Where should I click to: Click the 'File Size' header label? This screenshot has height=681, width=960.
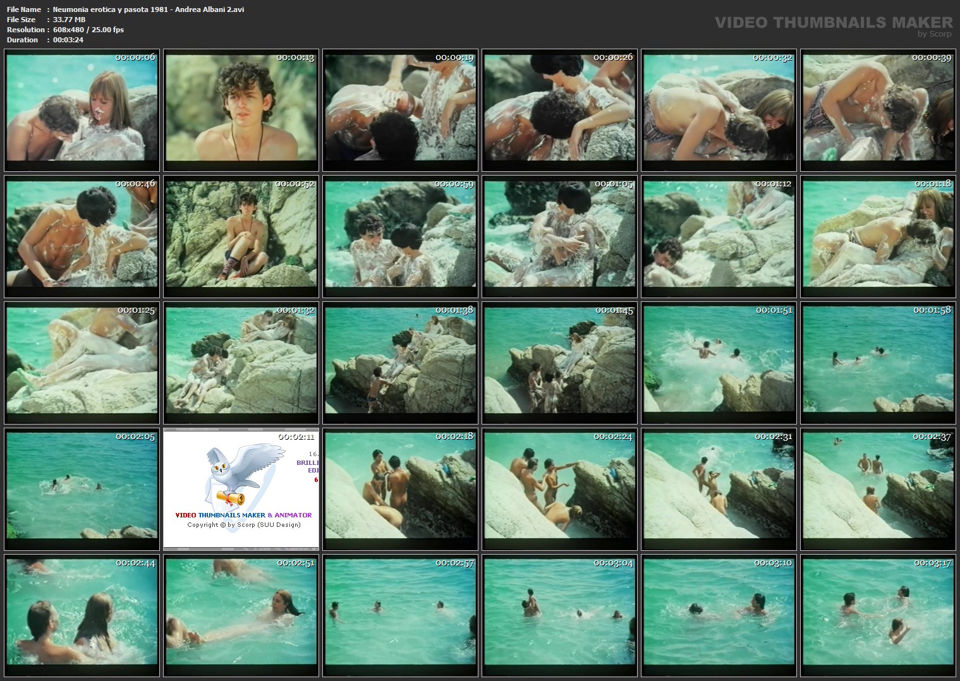(21, 20)
